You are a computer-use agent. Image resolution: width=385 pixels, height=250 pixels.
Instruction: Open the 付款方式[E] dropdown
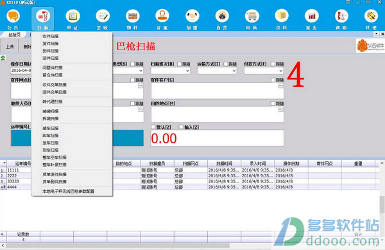click(281, 71)
